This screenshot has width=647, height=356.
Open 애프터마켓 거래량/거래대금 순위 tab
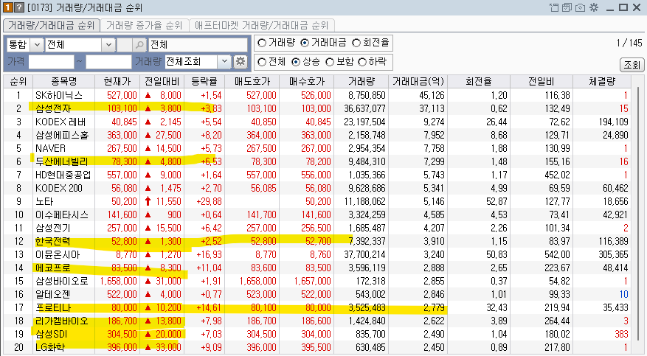click(x=262, y=26)
